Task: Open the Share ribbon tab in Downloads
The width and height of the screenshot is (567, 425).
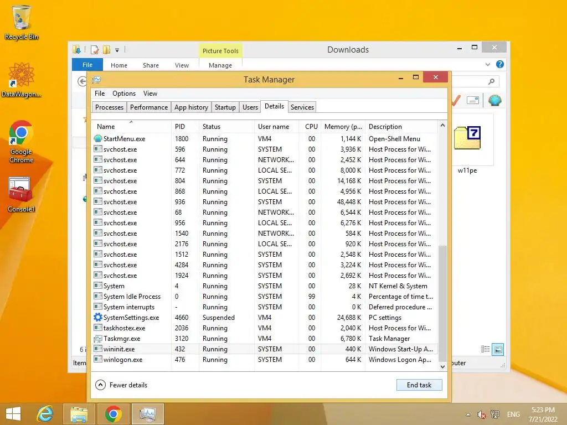Action: [151, 65]
